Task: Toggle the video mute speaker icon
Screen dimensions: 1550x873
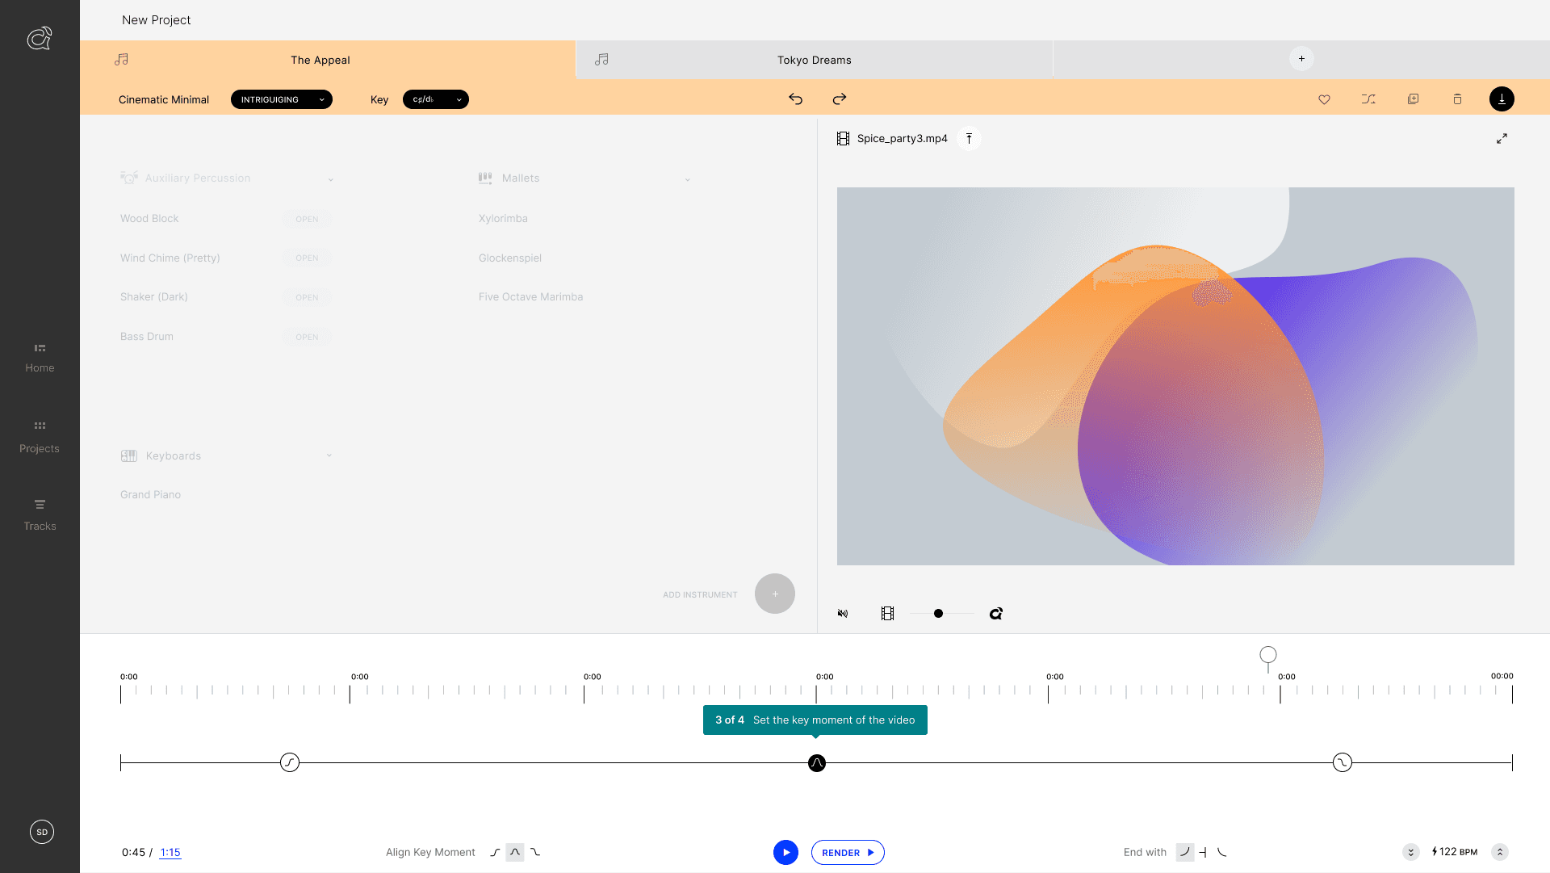Action: pos(843,614)
